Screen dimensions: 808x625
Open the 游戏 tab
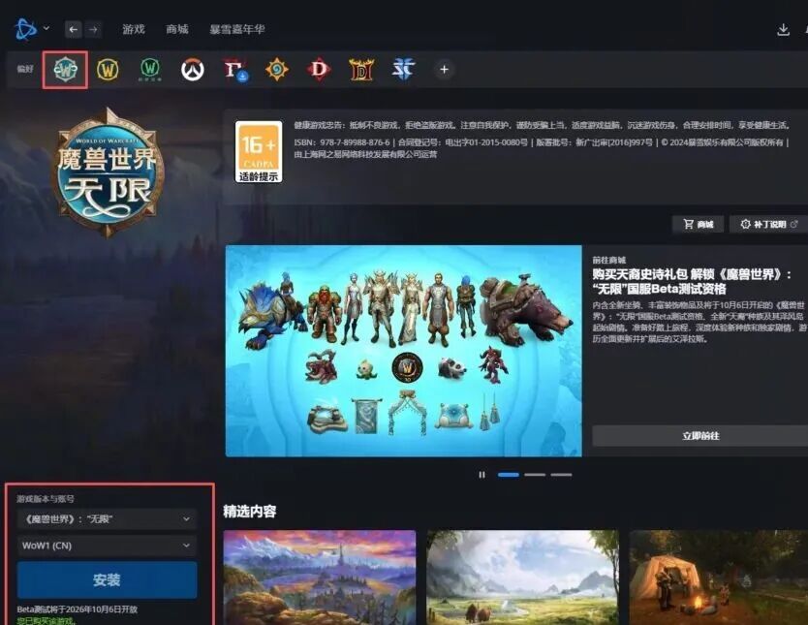pos(134,29)
